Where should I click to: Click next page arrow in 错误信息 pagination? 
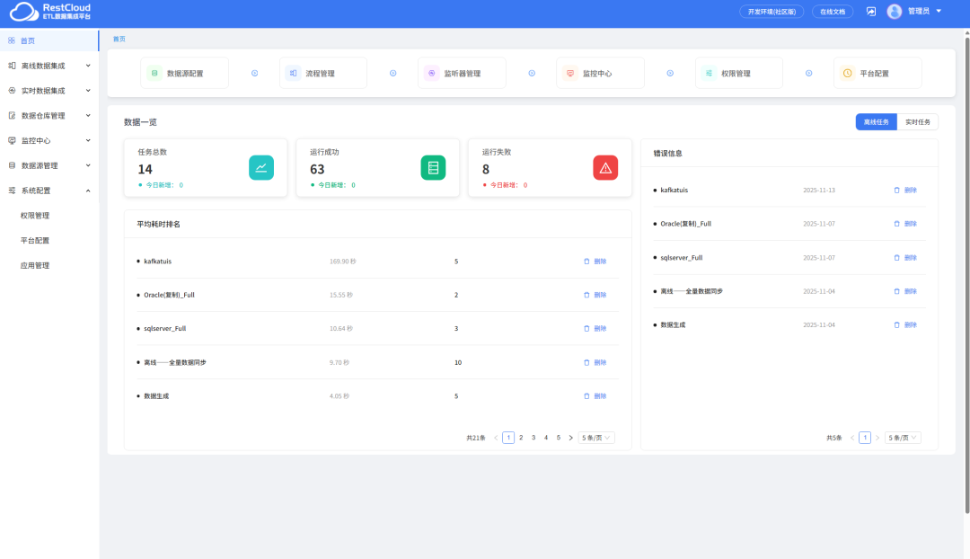877,438
